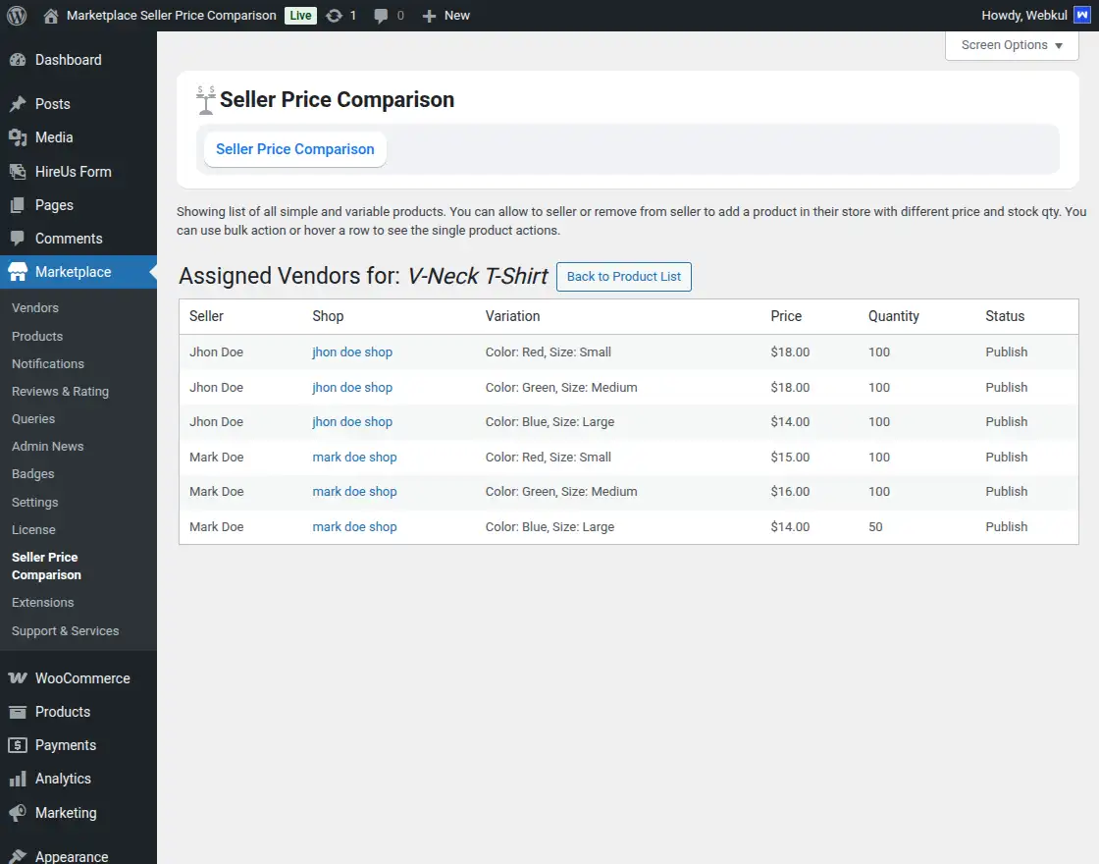Click the price scale icon beside heading
This screenshot has height=864, width=1099.
205,99
